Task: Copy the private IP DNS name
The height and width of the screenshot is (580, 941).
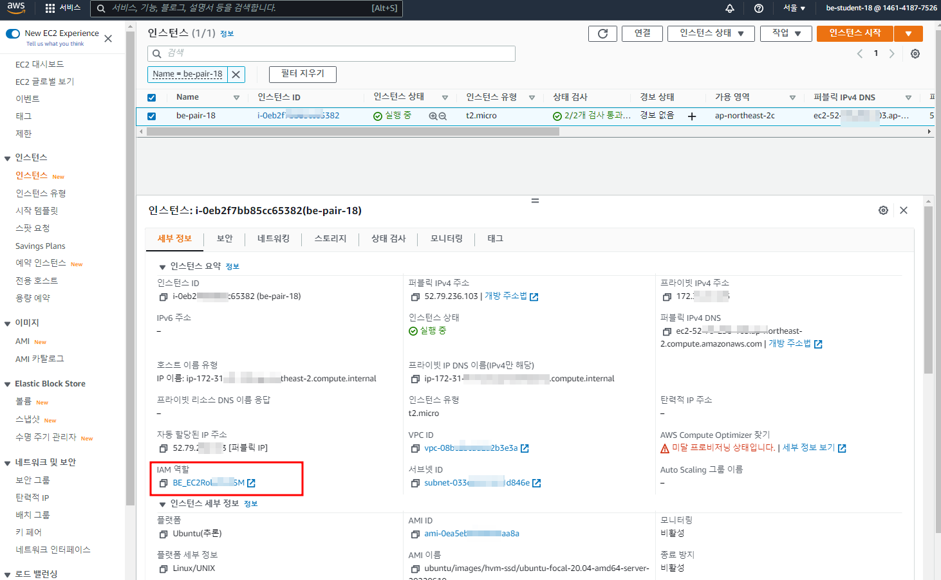Action: click(415, 379)
